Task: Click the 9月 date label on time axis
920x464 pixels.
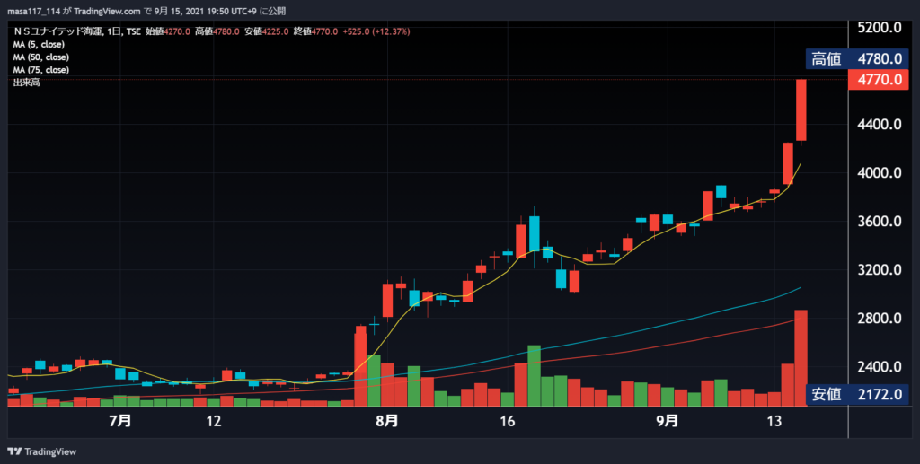Action: 668,421
